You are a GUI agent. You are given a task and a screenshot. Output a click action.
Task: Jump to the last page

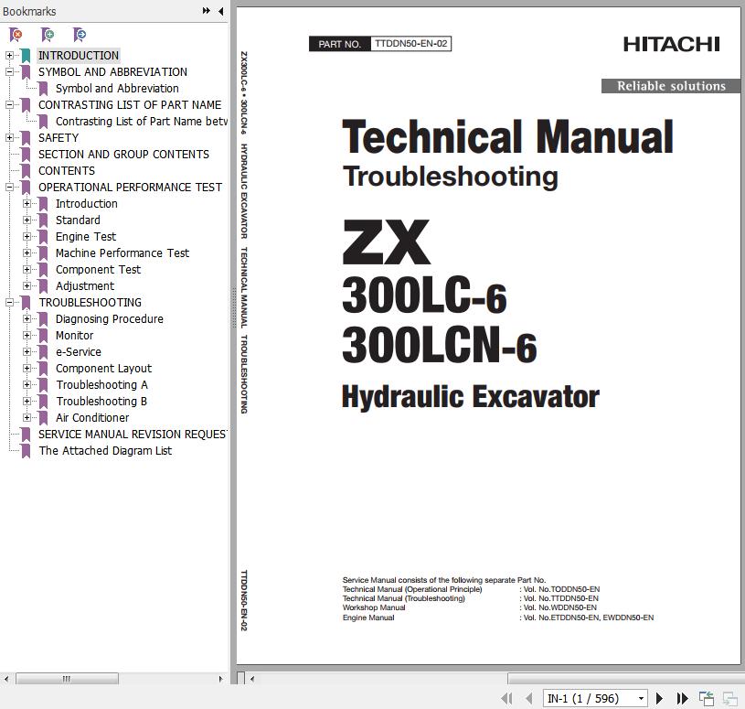681,698
